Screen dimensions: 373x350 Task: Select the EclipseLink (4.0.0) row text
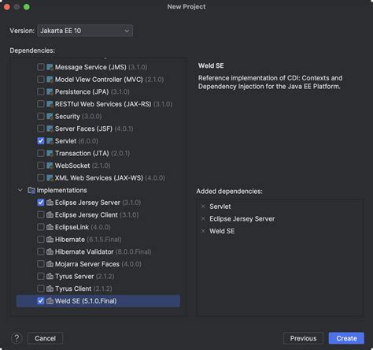coord(83,227)
